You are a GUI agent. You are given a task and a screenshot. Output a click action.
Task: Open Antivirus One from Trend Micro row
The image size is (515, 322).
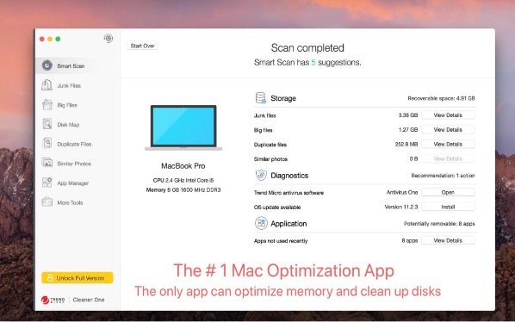click(448, 192)
